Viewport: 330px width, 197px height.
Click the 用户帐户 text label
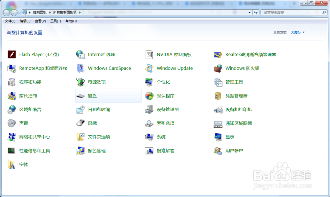(234, 151)
